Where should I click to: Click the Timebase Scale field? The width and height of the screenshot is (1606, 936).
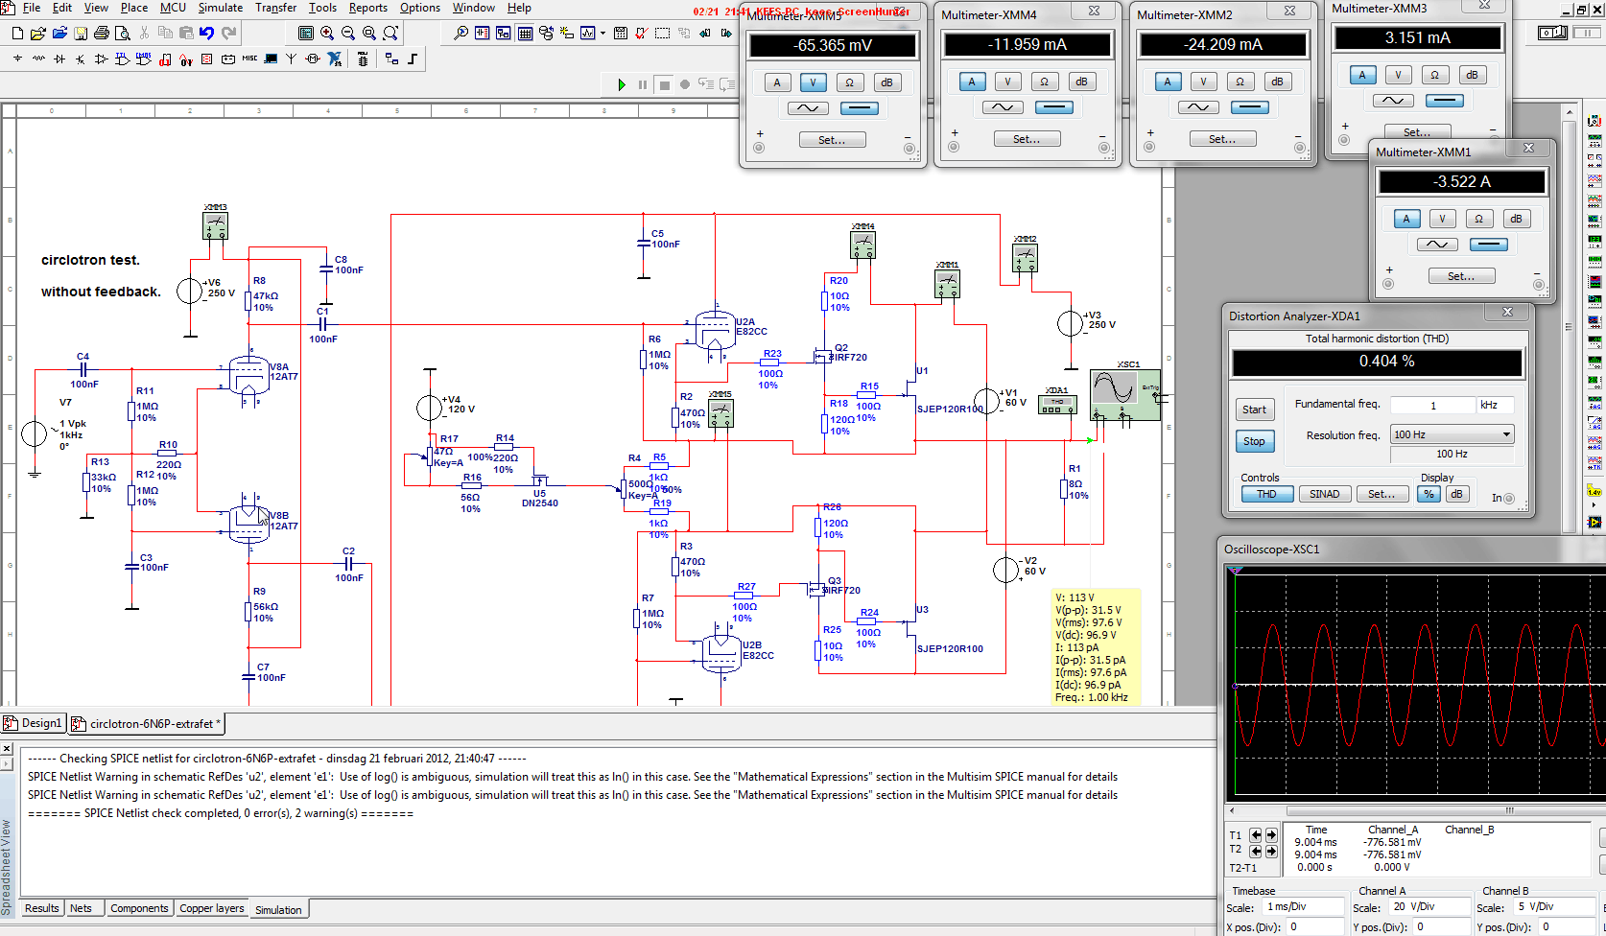[1301, 906]
